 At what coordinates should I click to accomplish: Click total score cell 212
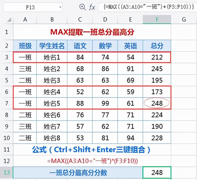point(157,57)
